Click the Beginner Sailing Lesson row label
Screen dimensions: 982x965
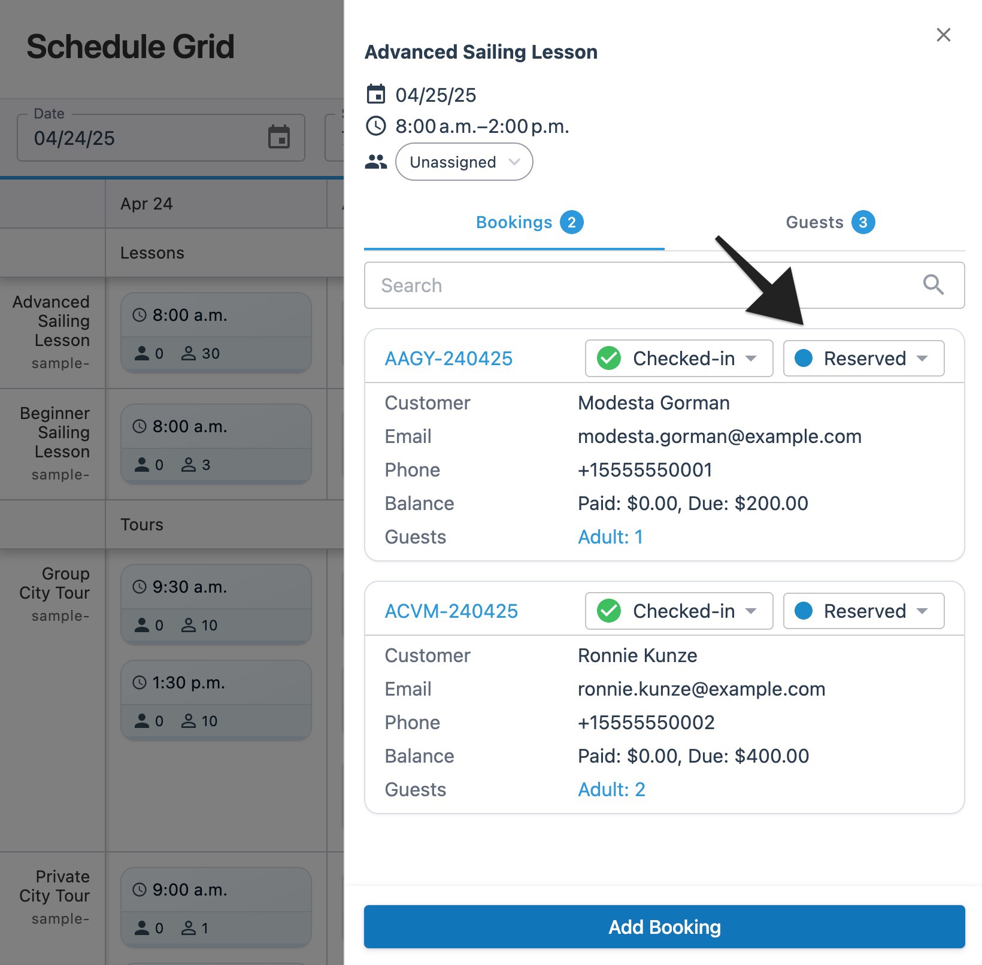[55, 433]
